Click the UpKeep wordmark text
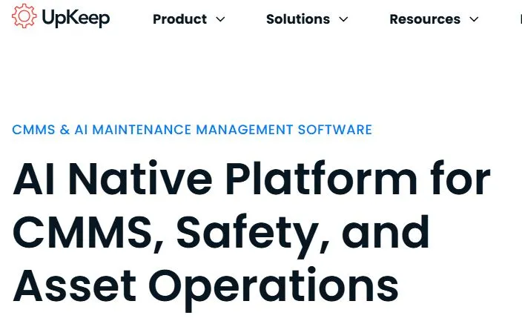This screenshot has height=324, width=522. click(x=76, y=18)
